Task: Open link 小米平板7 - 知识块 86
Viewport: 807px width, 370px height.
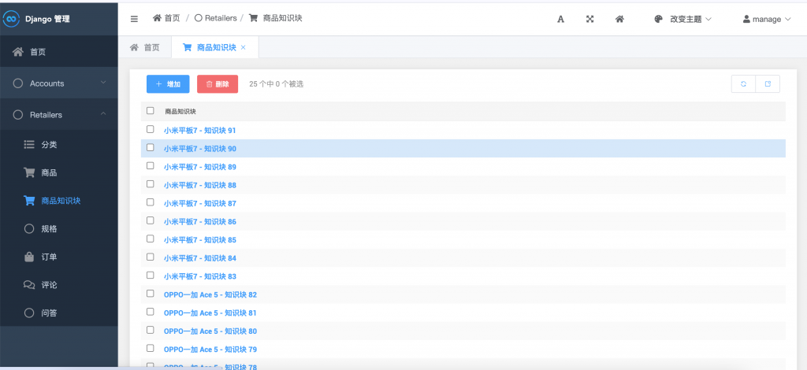Action: (x=199, y=221)
